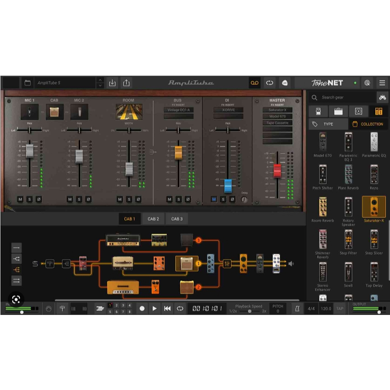This screenshot has width=390, height=390.
Task: Open the 4/4 time signature selector
Action: pos(311,309)
